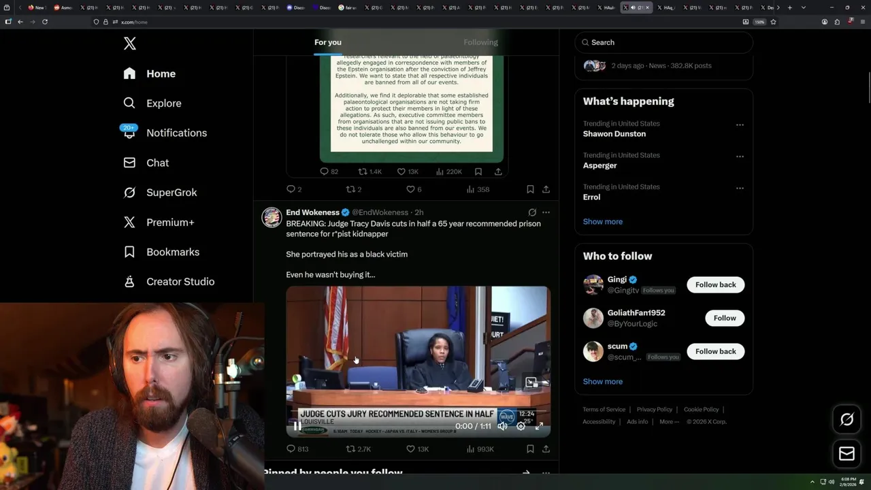The width and height of the screenshot is (871, 490).
Task: View analytics of upper post (358 views)
Action: click(478, 189)
